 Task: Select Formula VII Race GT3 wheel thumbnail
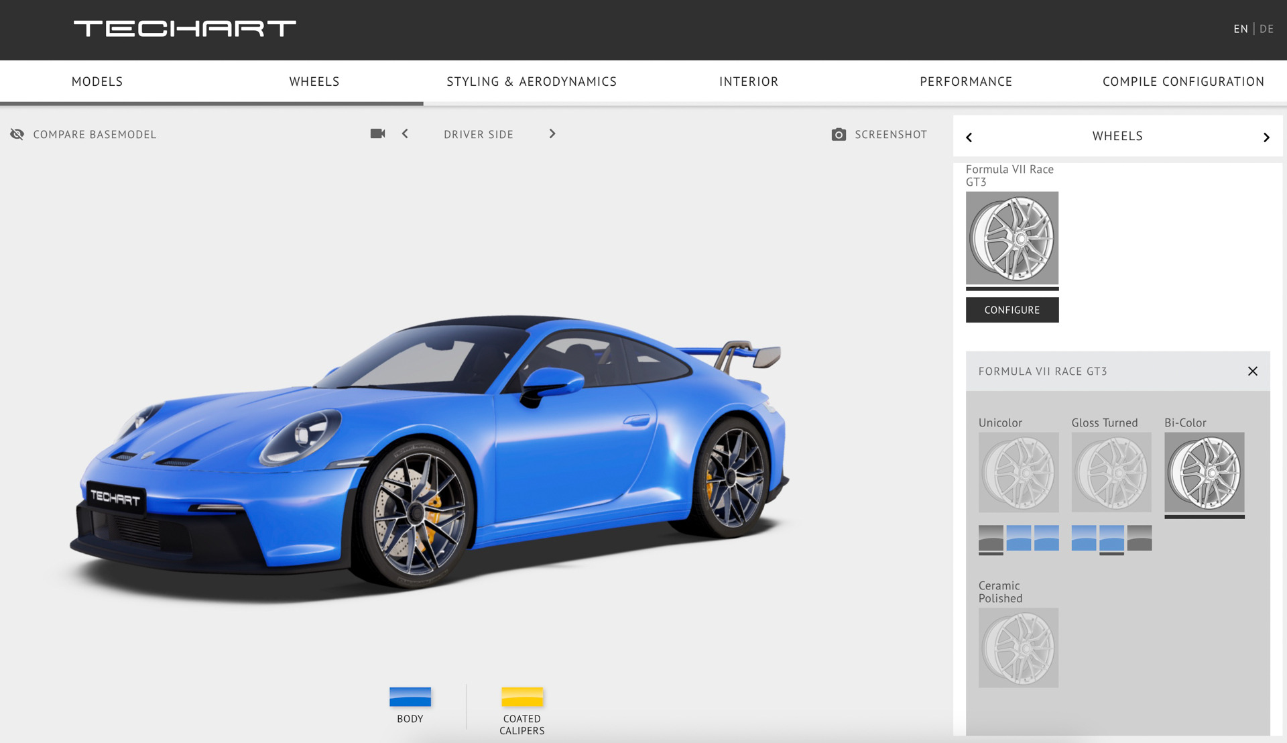(x=1012, y=238)
